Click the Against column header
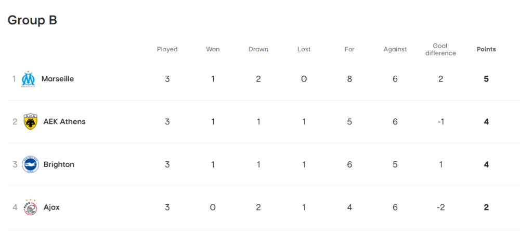Image resolution: width=520 pixels, height=238 pixels. (395, 49)
